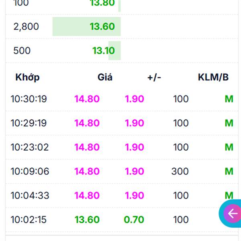Click price 14.80 in the 10:23:02 row

pyautogui.click(x=87, y=147)
